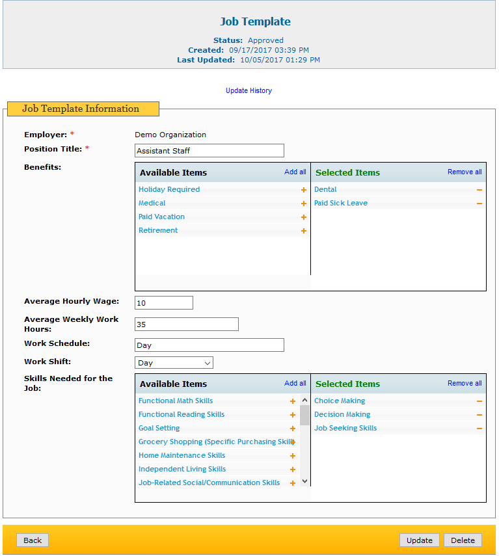This screenshot has height=556, width=499.
Task: Select Retirement in available benefits
Action: pyautogui.click(x=158, y=230)
